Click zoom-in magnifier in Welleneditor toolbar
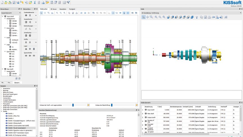 (57, 13)
